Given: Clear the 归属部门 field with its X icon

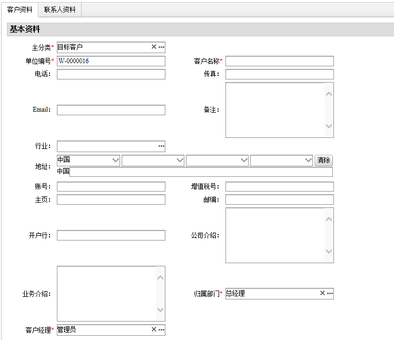Looking at the screenshot, I should 322,293.
